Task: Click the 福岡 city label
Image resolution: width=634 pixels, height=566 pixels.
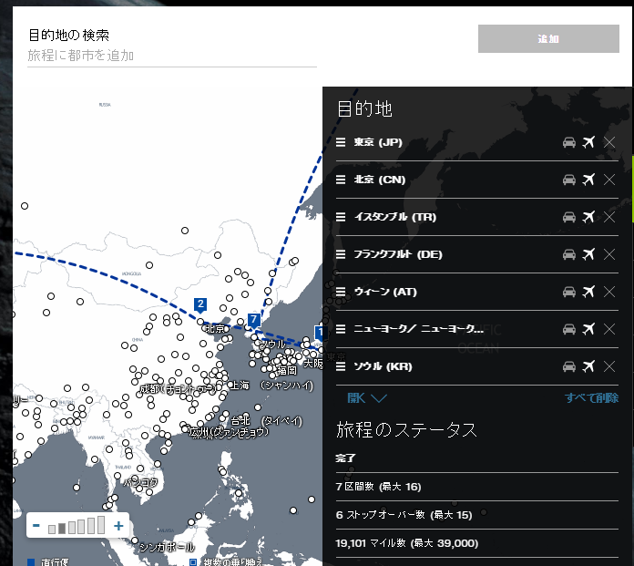Action: click(287, 371)
